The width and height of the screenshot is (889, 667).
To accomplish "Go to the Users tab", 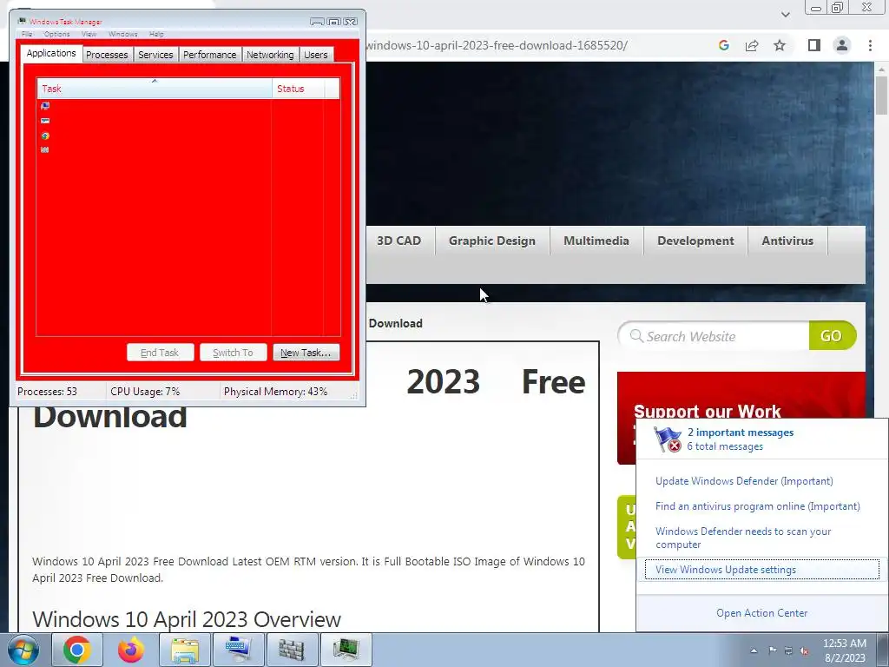I will 315,55.
